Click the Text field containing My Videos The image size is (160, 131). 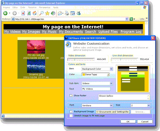[96, 89]
